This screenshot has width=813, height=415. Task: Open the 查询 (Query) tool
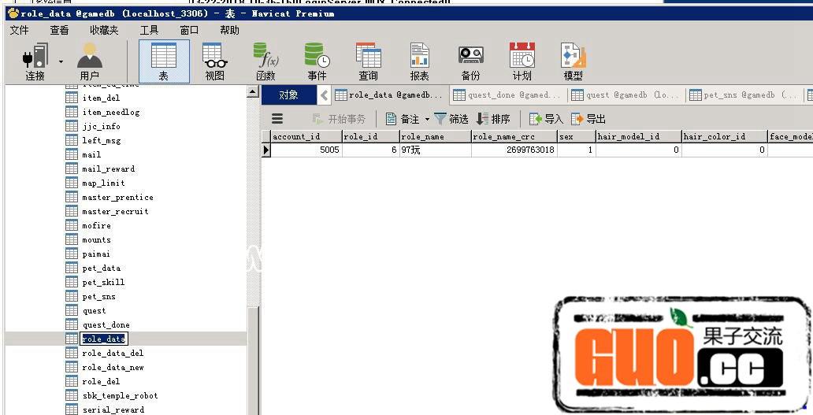point(368,61)
